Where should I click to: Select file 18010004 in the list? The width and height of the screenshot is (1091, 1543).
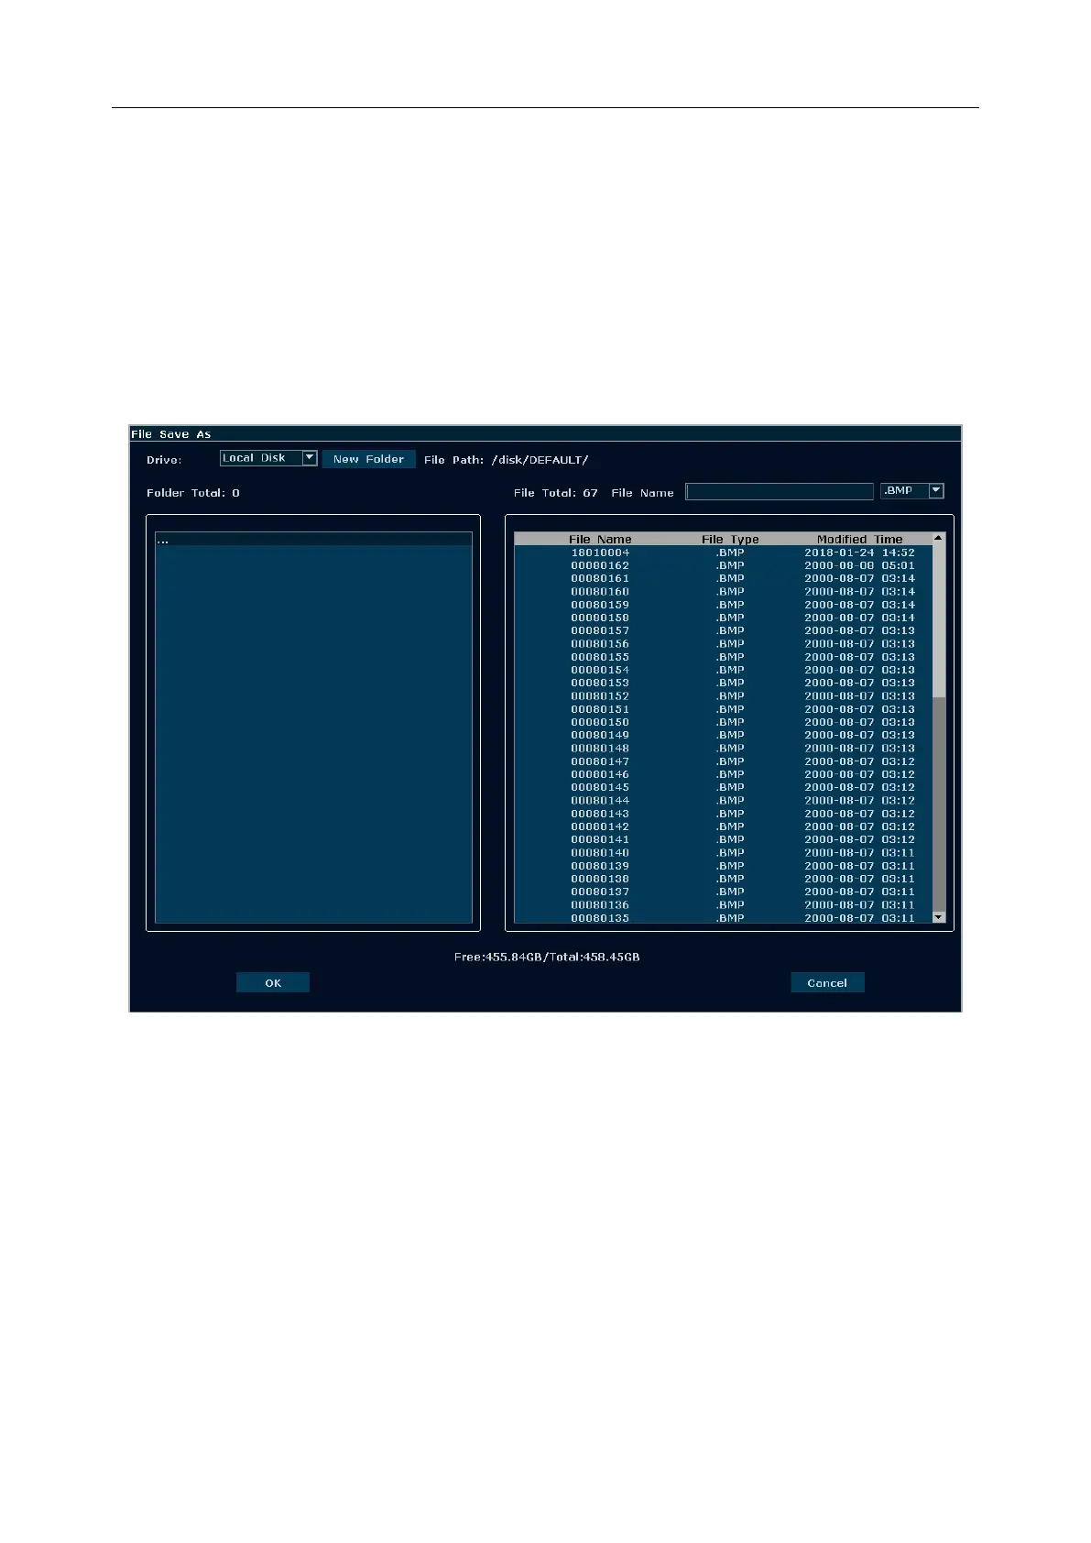[723, 553]
